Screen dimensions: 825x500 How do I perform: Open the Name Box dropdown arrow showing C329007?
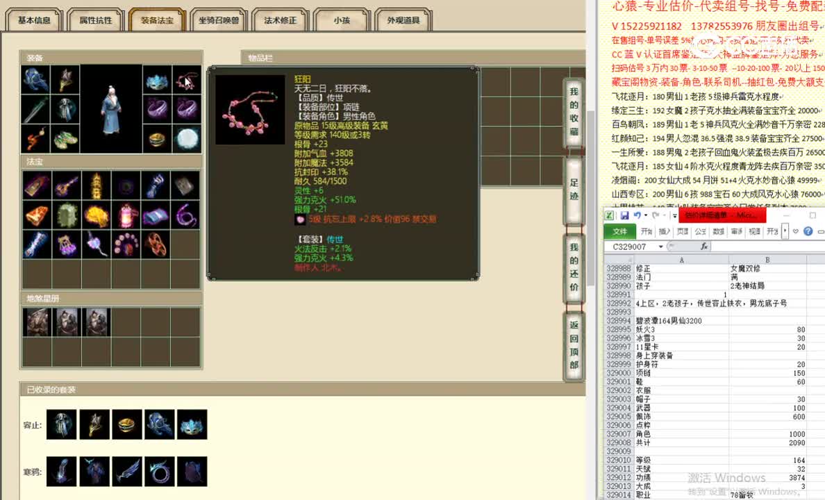660,246
